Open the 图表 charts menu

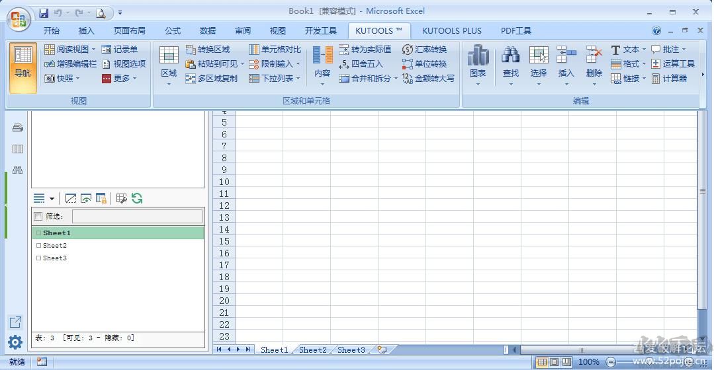tap(478, 66)
